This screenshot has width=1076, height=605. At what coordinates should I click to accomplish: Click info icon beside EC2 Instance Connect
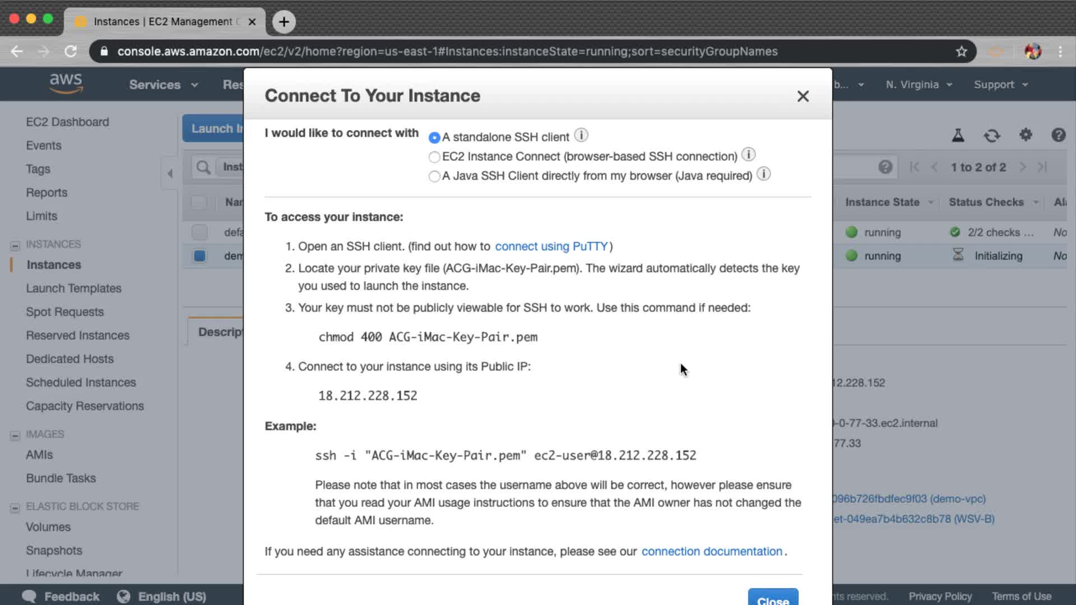748,155
